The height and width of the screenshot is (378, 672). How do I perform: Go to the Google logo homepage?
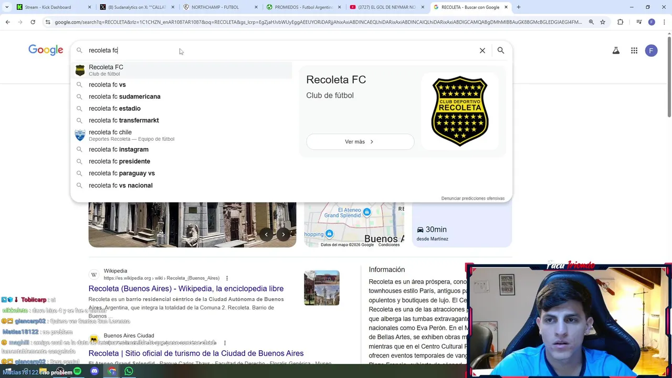[46, 50]
